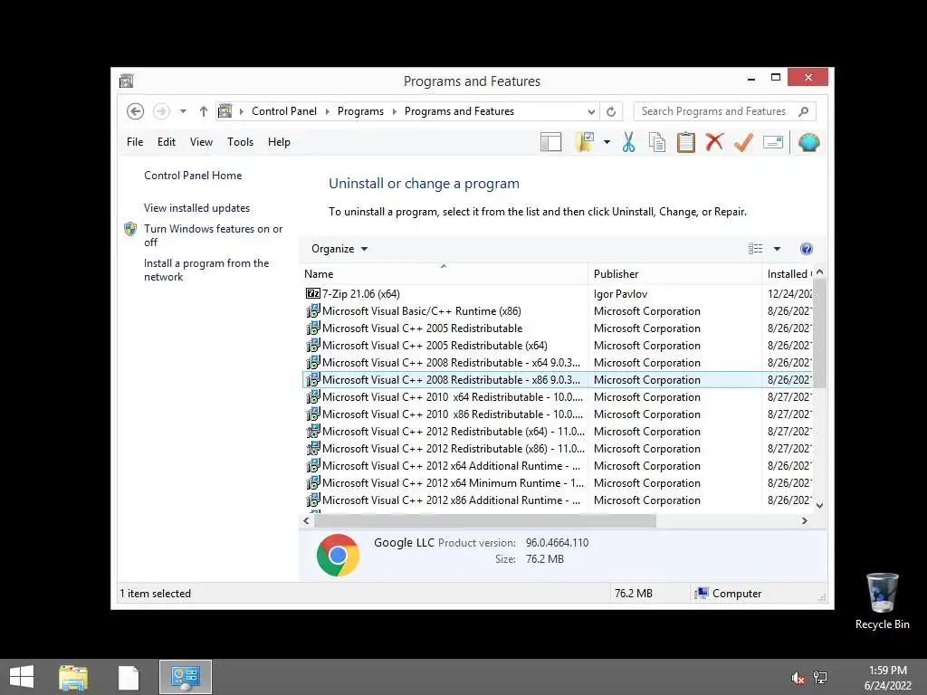Sort by Publisher column header
Image resolution: width=927 pixels, height=695 pixels.
674,273
